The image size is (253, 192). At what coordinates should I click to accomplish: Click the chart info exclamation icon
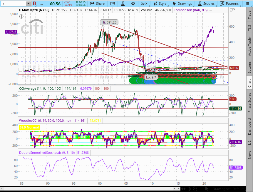coord(21,16)
